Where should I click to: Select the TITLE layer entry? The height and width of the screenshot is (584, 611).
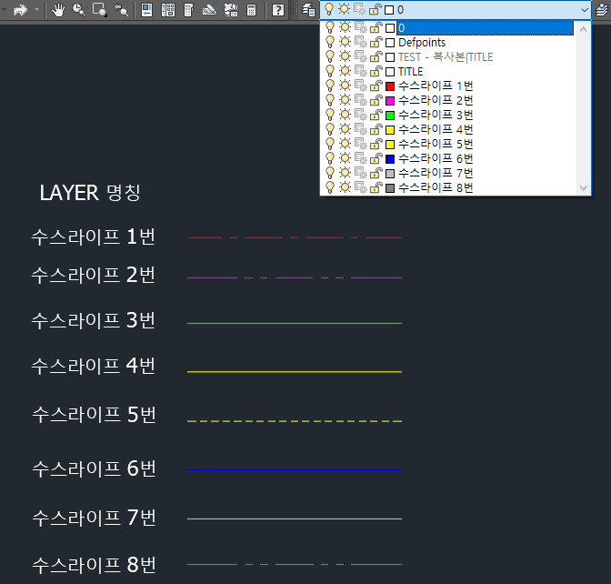click(x=410, y=72)
